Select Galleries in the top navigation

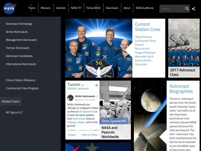(61, 8)
